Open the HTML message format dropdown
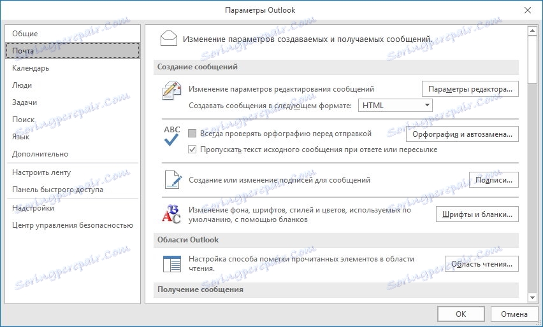 point(395,106)
